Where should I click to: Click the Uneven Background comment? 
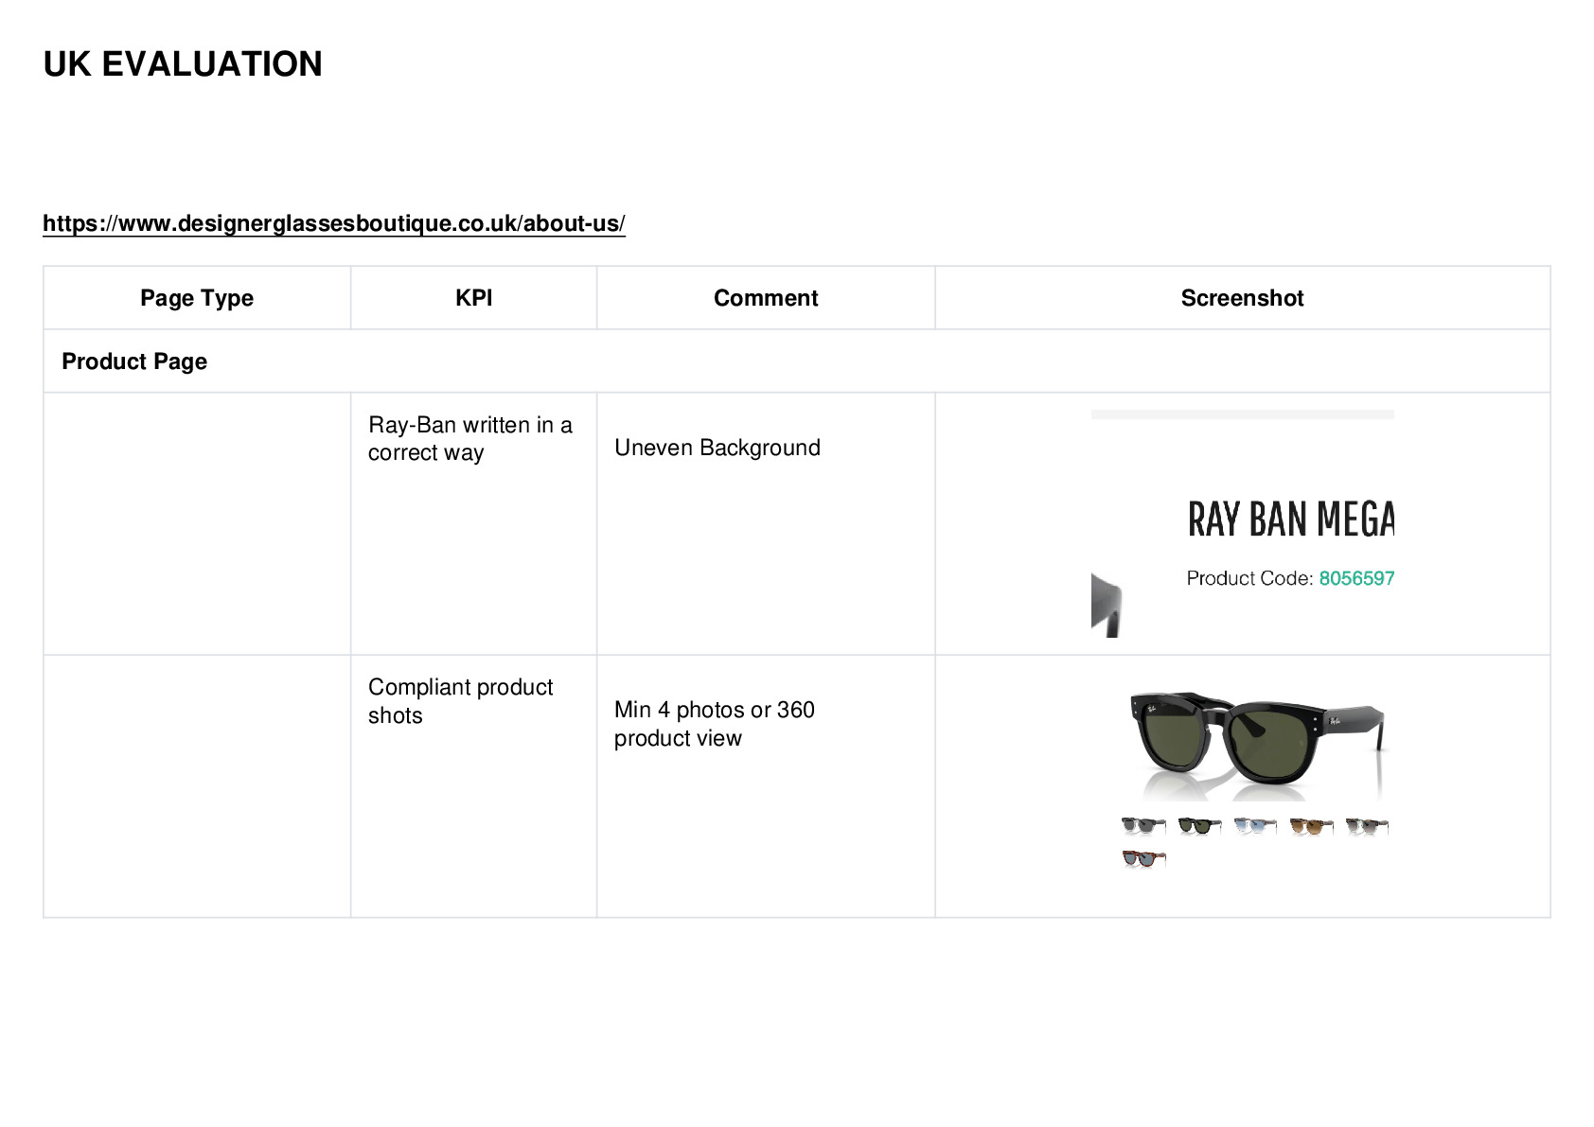coord(717,448)
